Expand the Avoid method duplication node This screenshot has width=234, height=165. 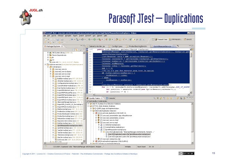pos(94,141)
